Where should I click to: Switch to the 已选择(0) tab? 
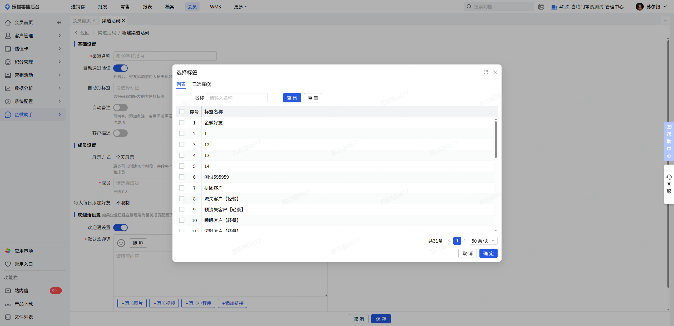pos(202,84)
